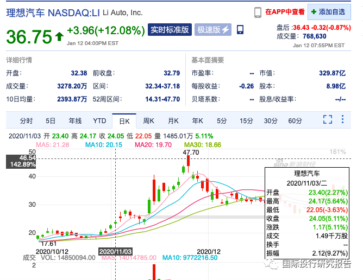
Task: Click the 前收盘 value 32.79
Action: point(172,73)
